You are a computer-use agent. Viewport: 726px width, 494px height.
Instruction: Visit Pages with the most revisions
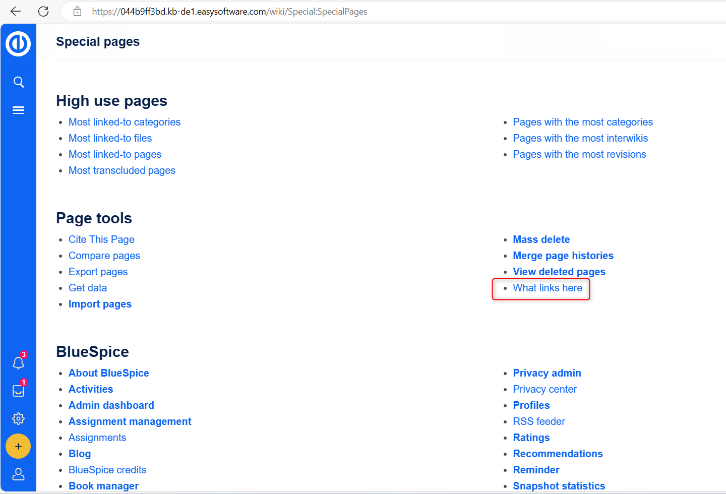point(579,154)
